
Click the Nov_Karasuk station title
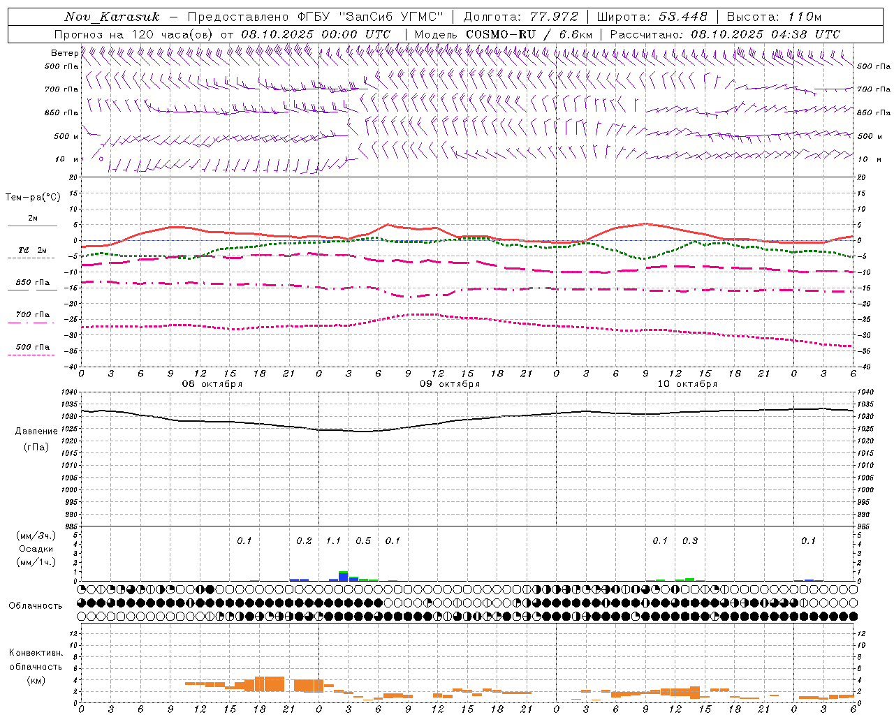click(x=112, y=17)
